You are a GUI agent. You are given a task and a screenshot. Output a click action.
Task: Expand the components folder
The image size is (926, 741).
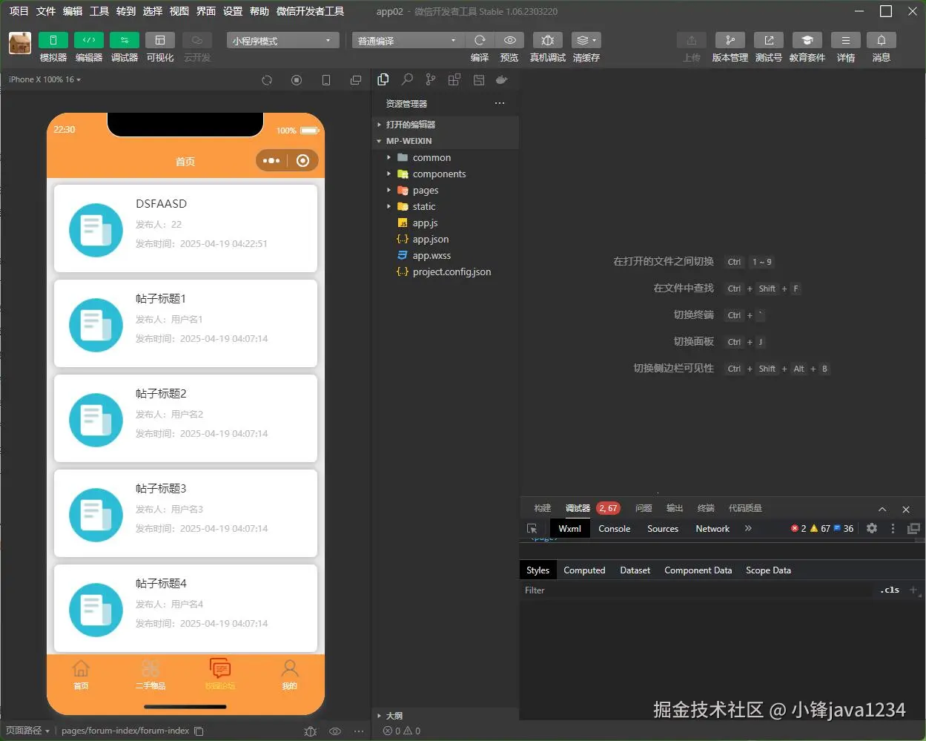pyautogui.click(x=445, y=174)
